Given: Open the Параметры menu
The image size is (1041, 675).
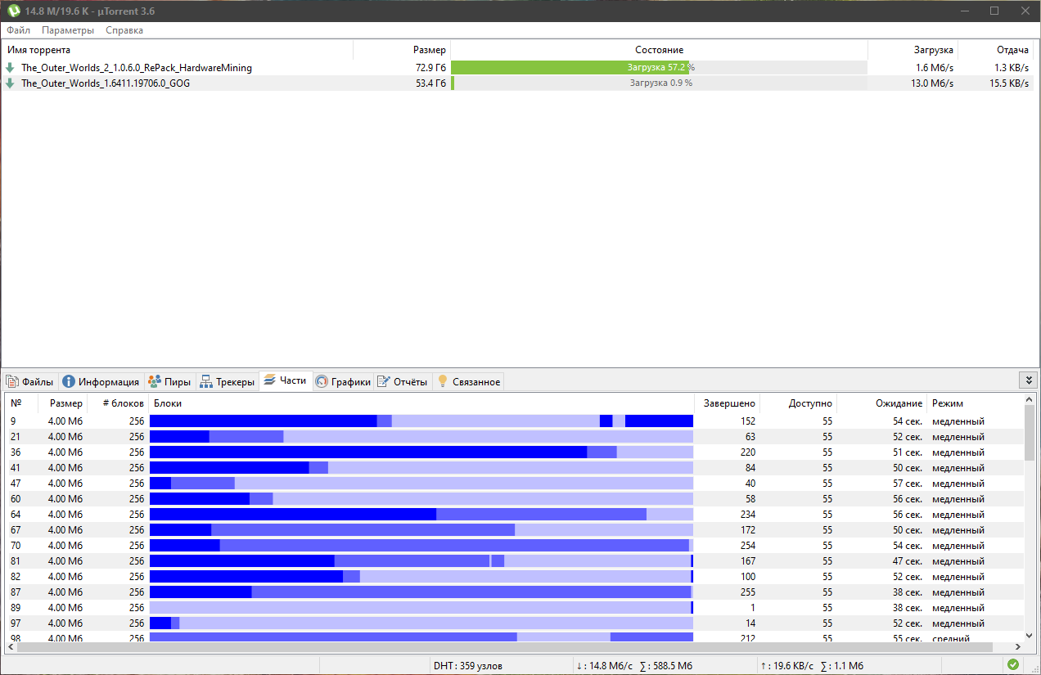Looking at the screenshot, I should point(68,30).
